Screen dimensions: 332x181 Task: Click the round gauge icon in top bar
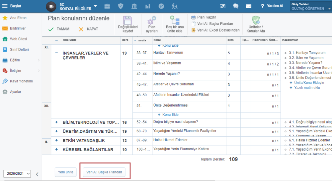[161, 6]
